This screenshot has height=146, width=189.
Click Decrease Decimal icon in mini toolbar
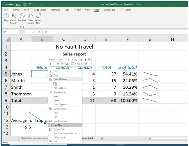point(82,64)
